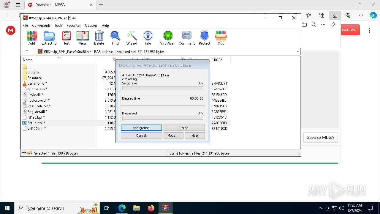Click the Info toolbar icon
The image size is (380, 214).
pyautogui.click(x=148, y=38)
